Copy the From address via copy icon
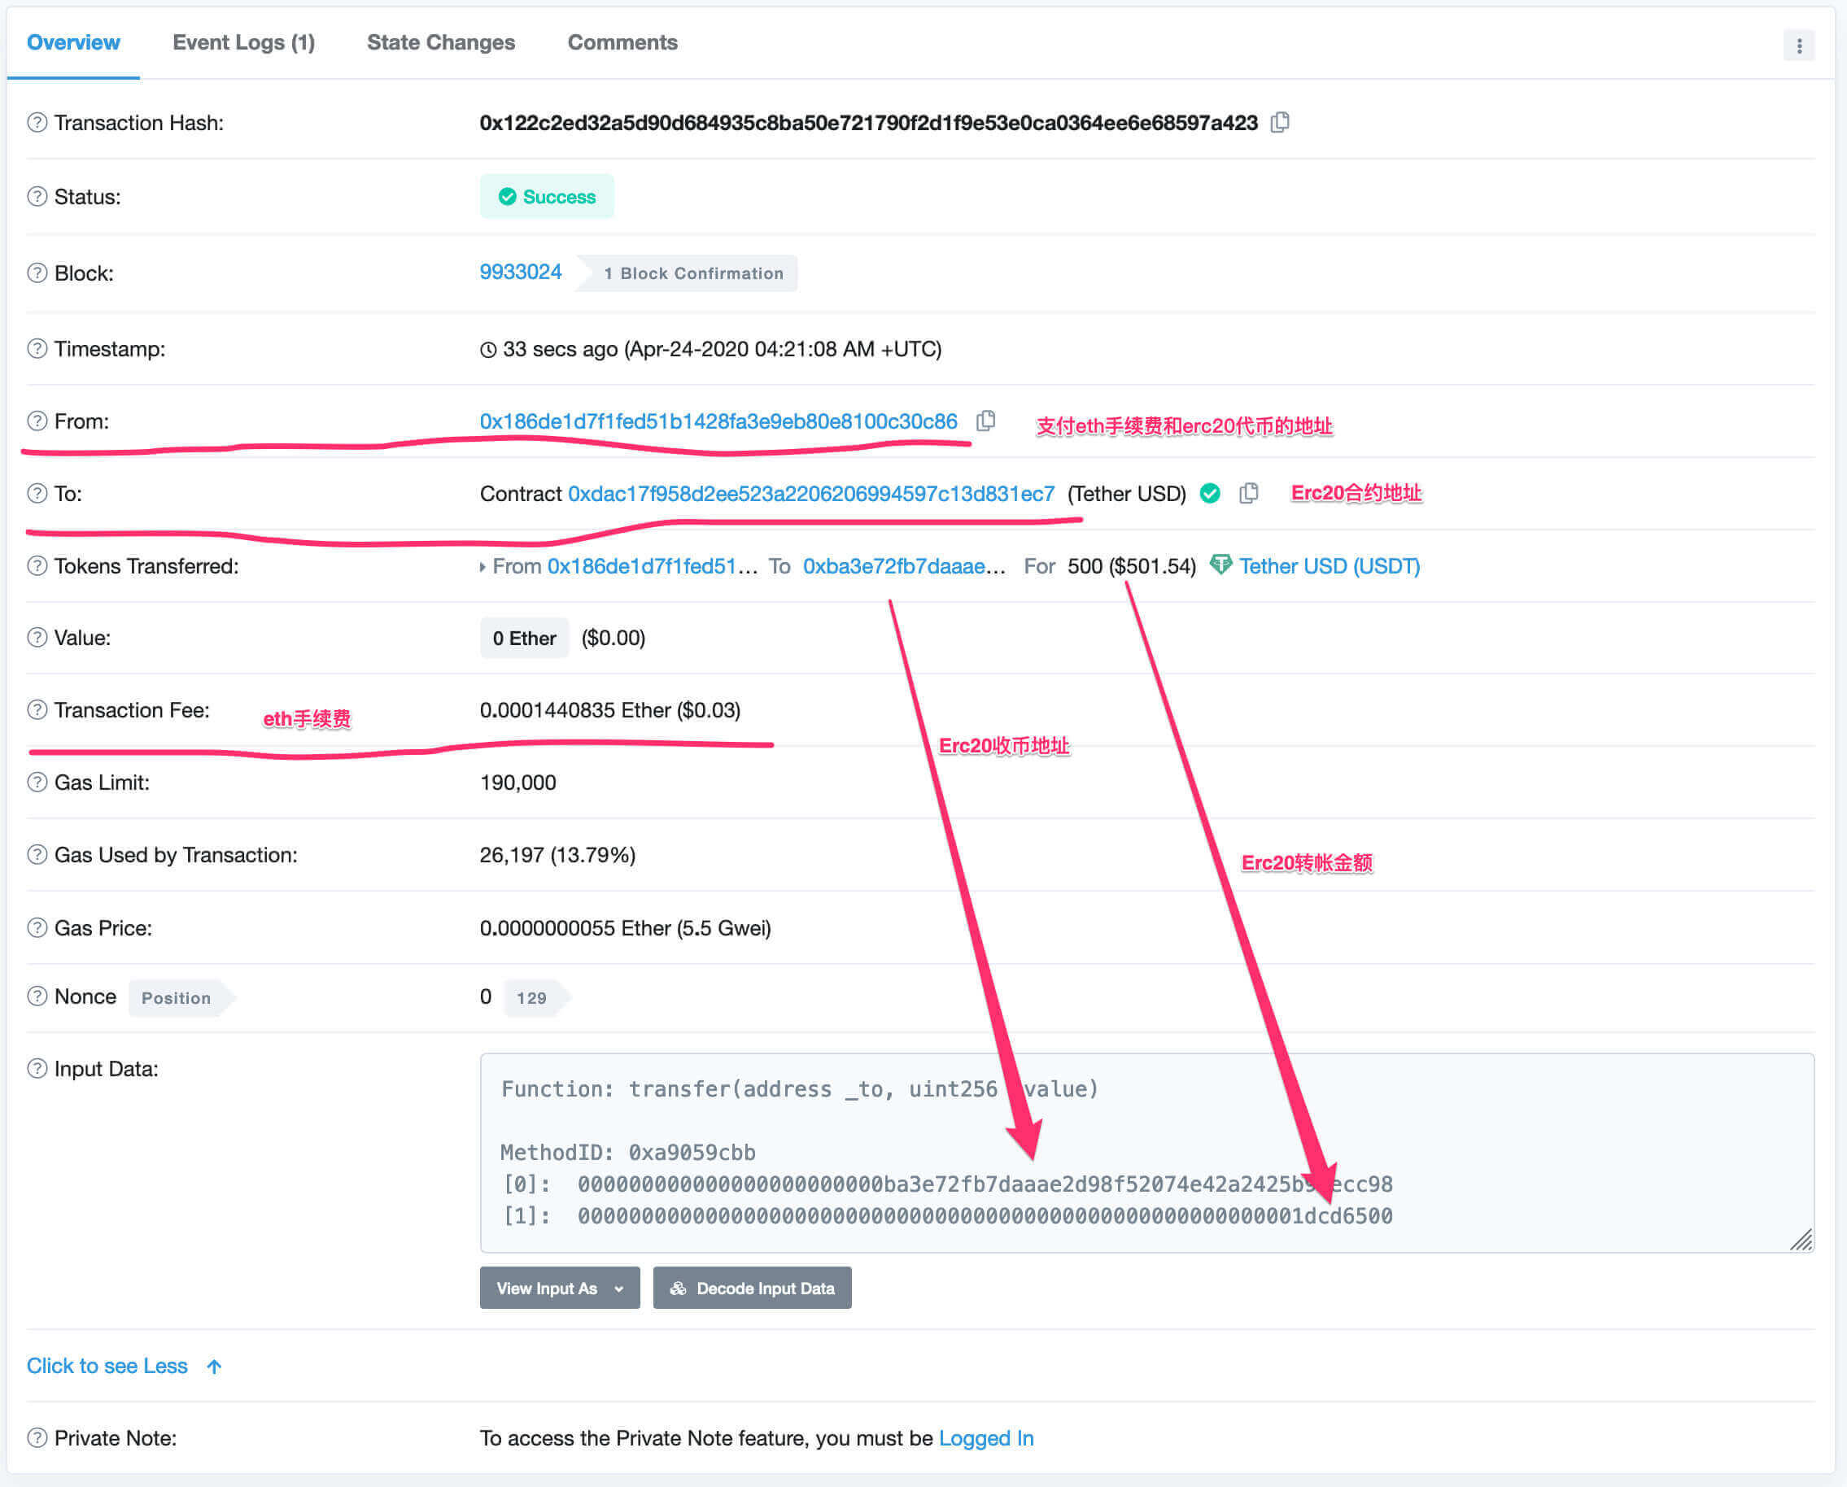 pyautogui.click(x=986, y=421)
